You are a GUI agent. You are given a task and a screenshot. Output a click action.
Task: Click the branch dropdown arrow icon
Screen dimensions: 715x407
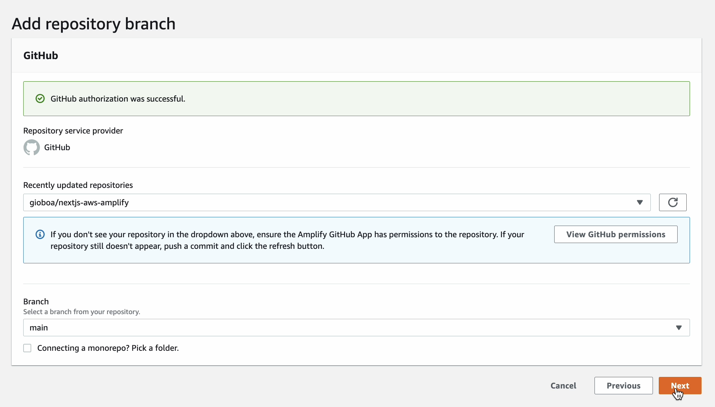click(x=679, y=328)
